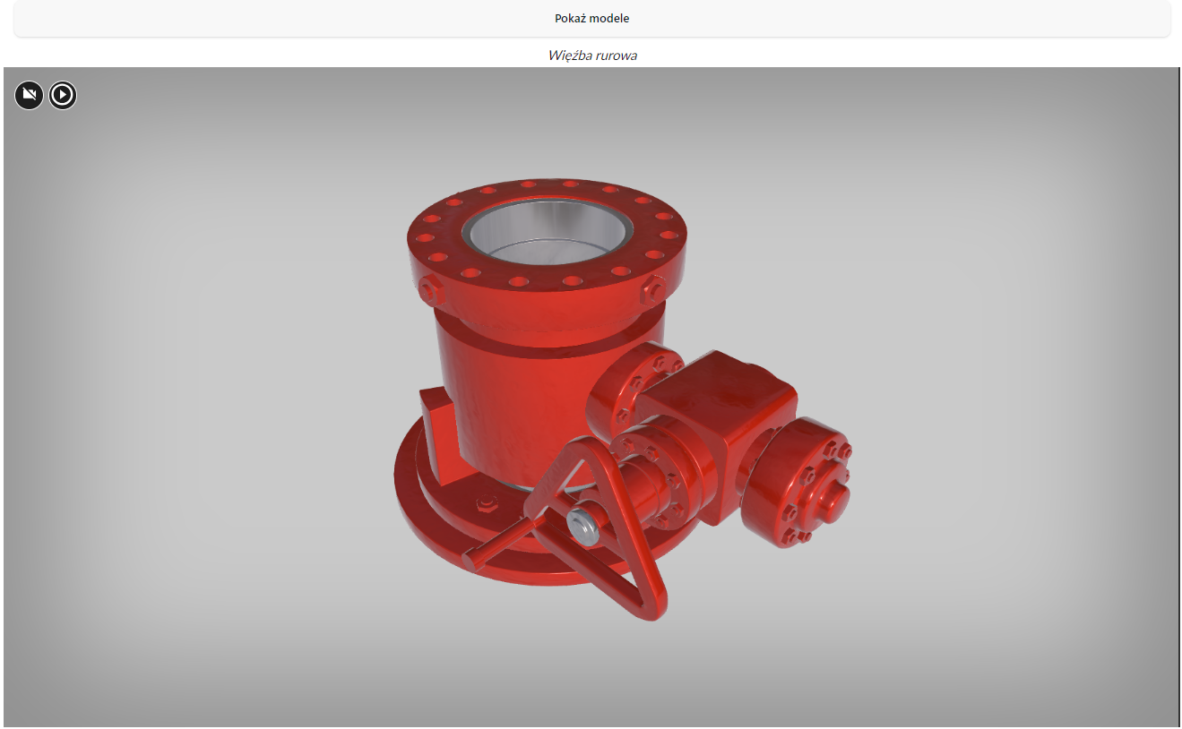Image resolution: width=1182 pixels, height=729 pixels.
Task: Click the silver nut at the handwheel center
Action: (583, 525)
